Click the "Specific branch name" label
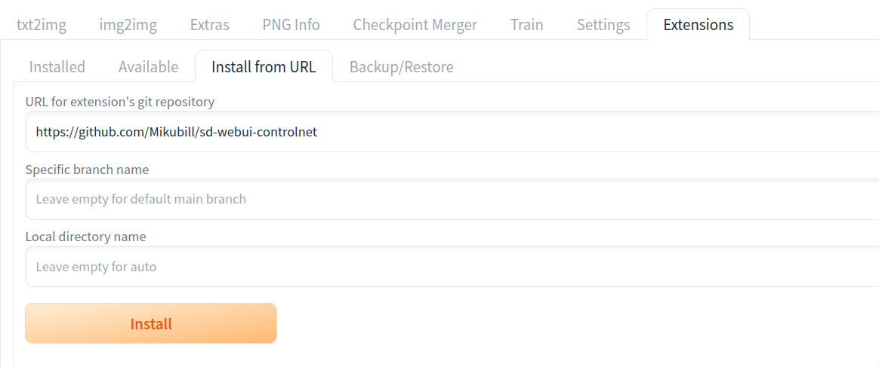This screenshot has width=879, height=367. point(88,170)
